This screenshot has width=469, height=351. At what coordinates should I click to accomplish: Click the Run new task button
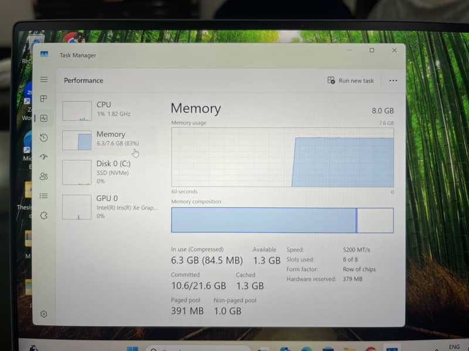(x=351, y=81)
